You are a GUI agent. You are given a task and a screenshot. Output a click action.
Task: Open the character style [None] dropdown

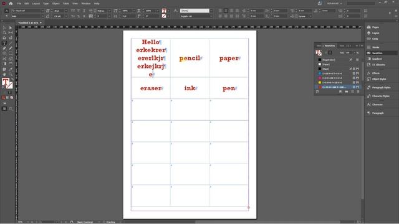point(211,11)
